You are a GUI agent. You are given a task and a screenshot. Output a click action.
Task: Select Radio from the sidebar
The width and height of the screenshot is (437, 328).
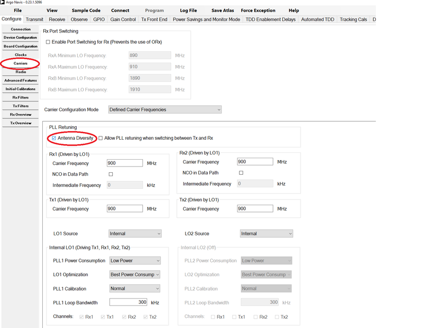[x=20, y=71]
